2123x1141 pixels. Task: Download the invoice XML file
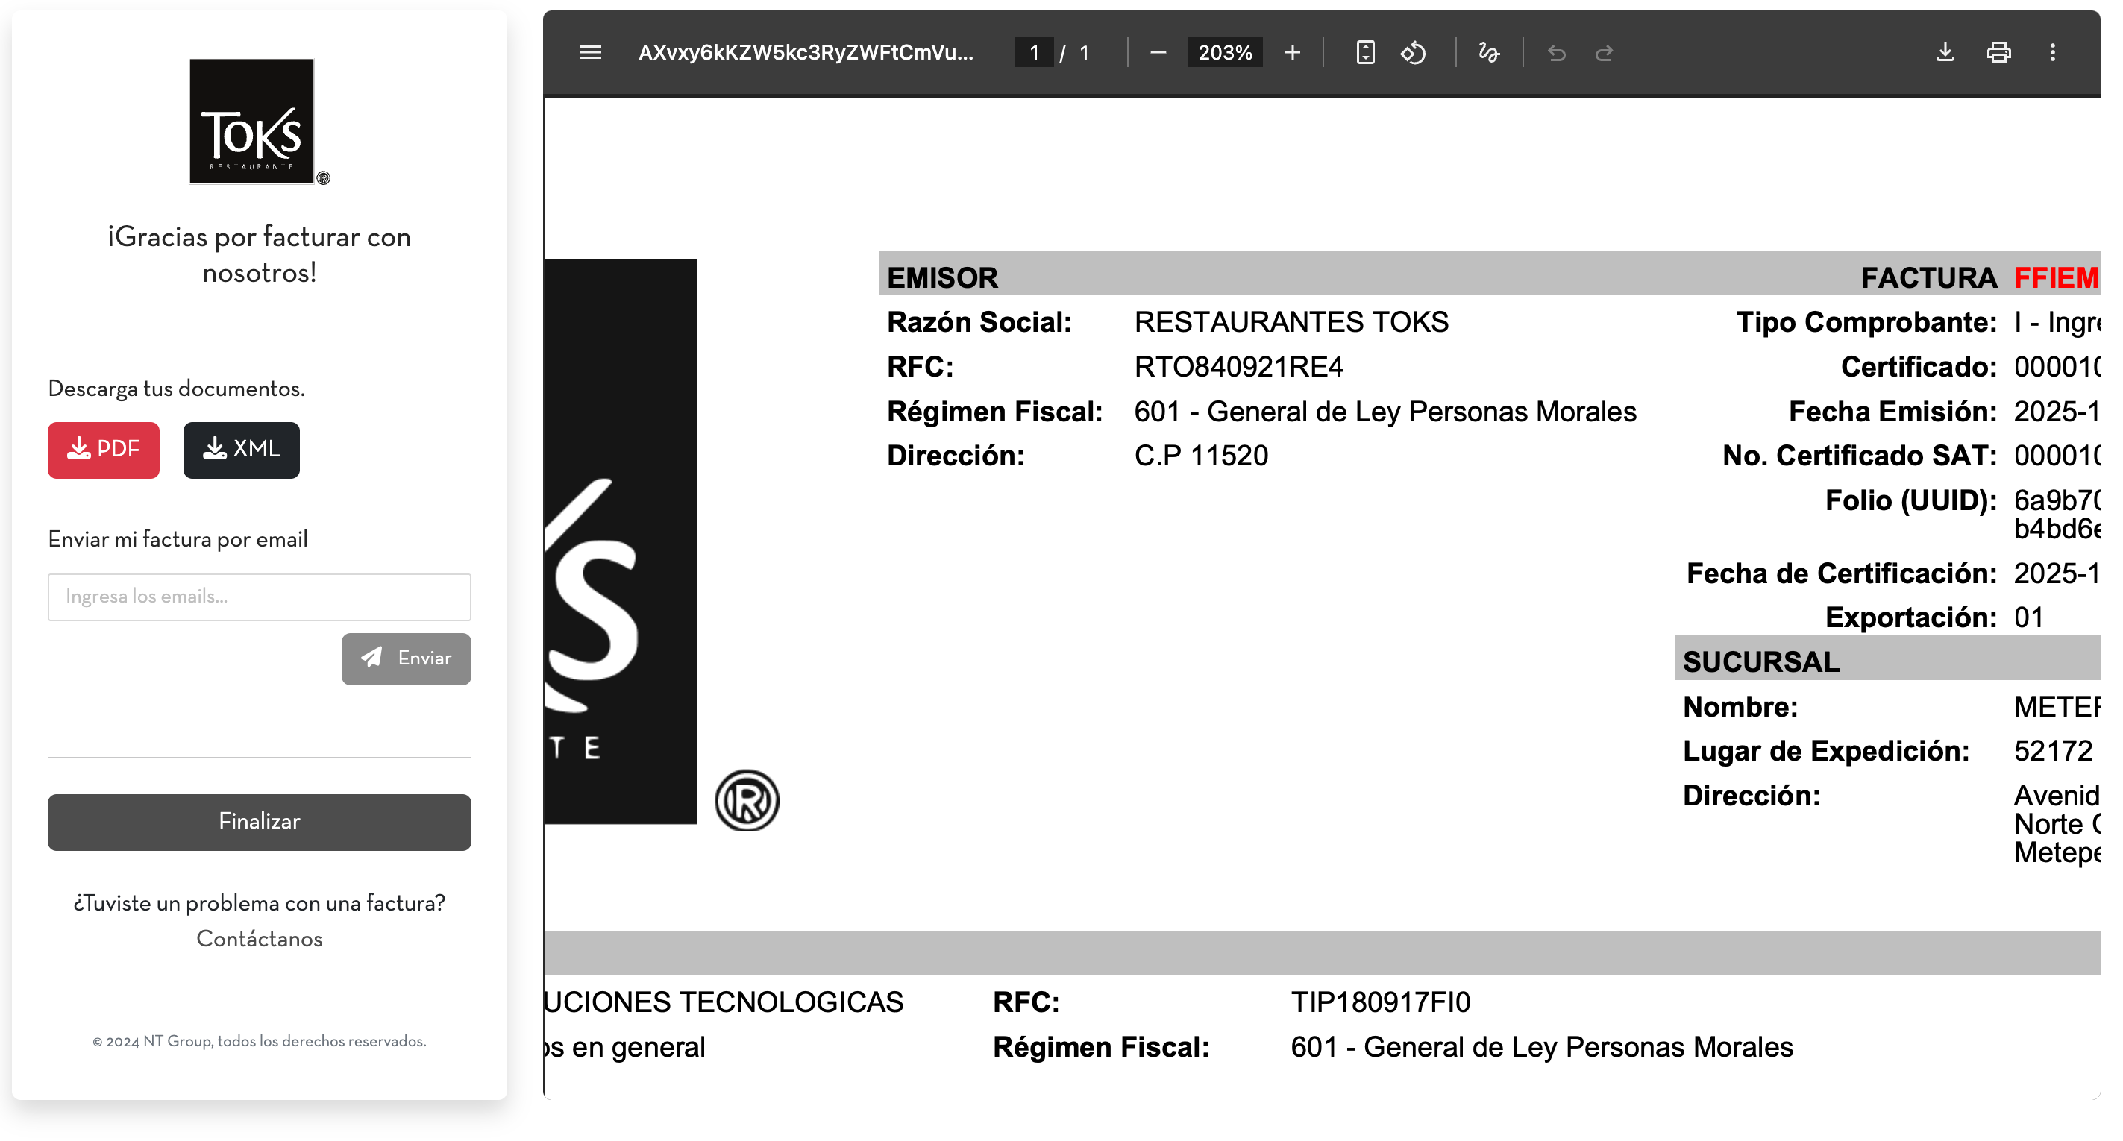(x=242, y=450)
